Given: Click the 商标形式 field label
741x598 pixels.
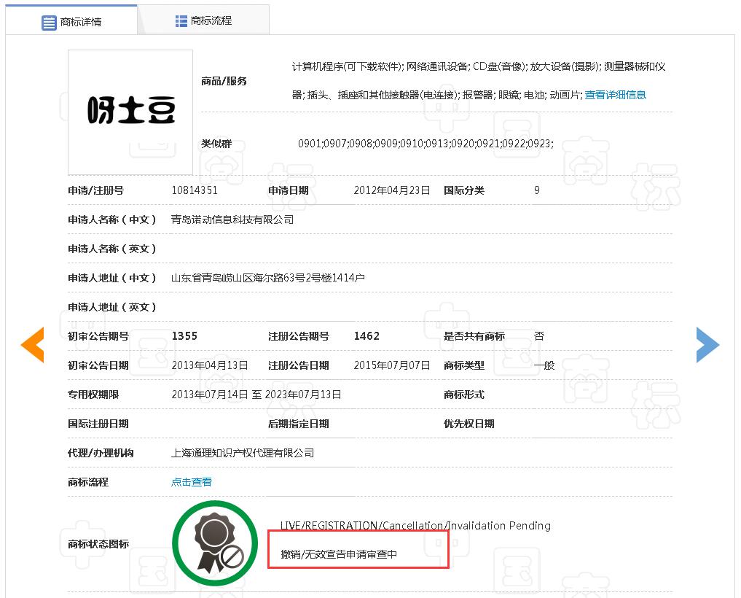Looking at the screenshot, I should [x=464, y=395].
